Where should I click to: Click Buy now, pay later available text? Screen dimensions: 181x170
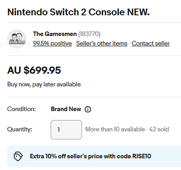(44, 85)
